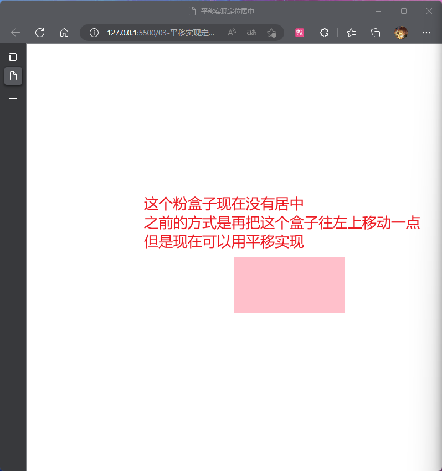
Task: Start Read Aloud for this page
Action: click(232, 33)
